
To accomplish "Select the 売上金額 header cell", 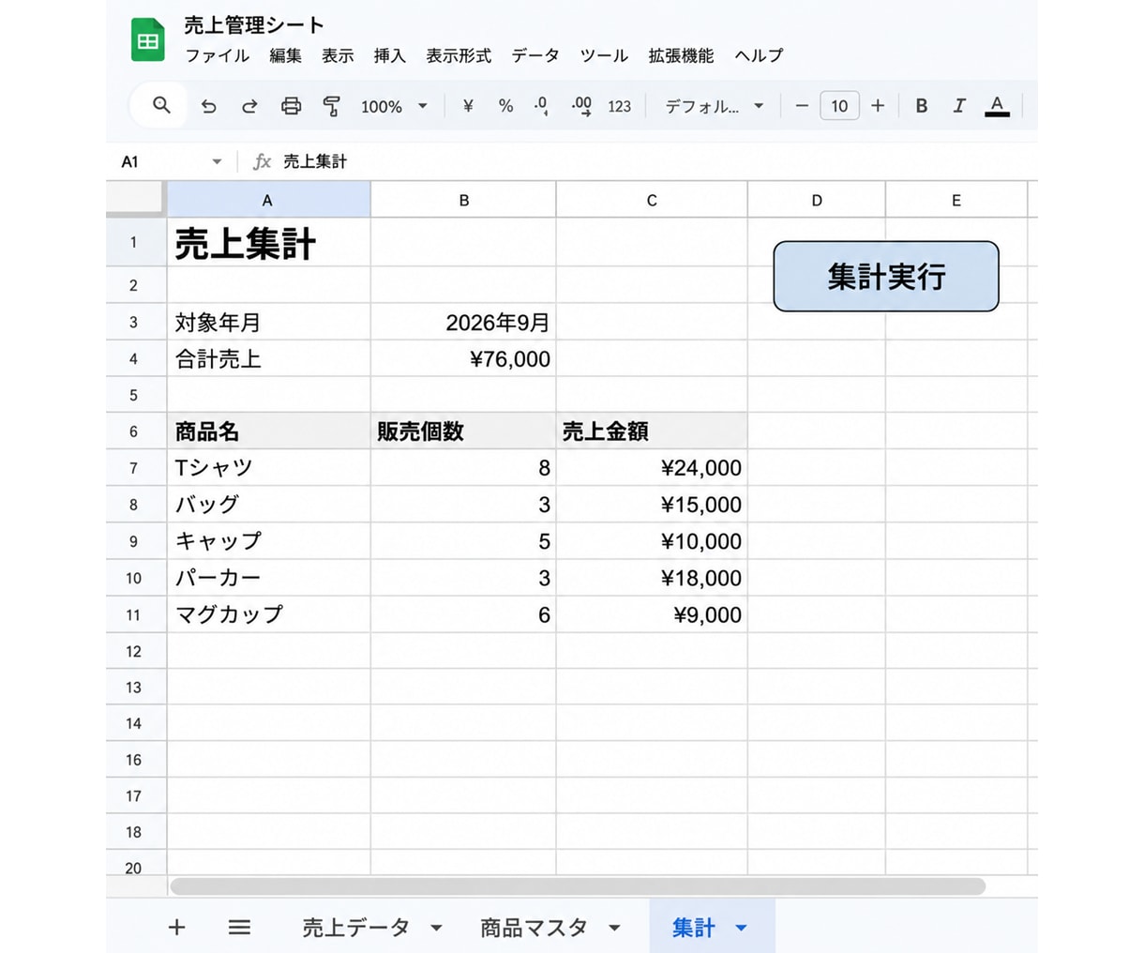I will coord(652,431).
